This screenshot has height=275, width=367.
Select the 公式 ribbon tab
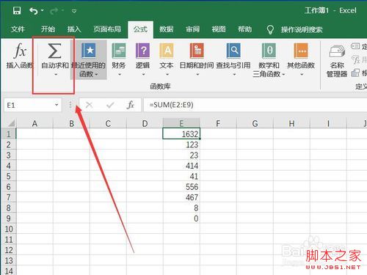point(140,29)
